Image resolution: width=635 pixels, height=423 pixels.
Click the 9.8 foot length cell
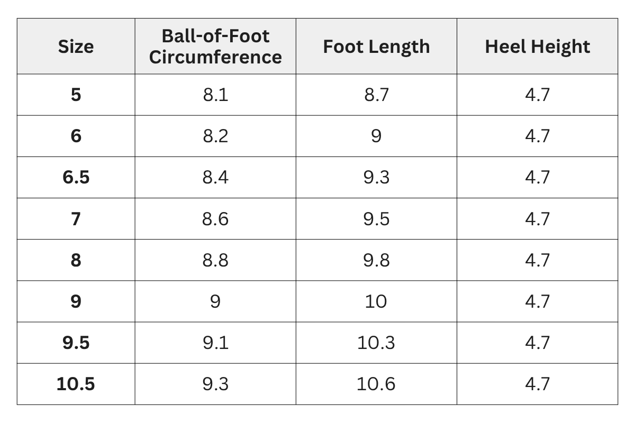tap(376, 260)
